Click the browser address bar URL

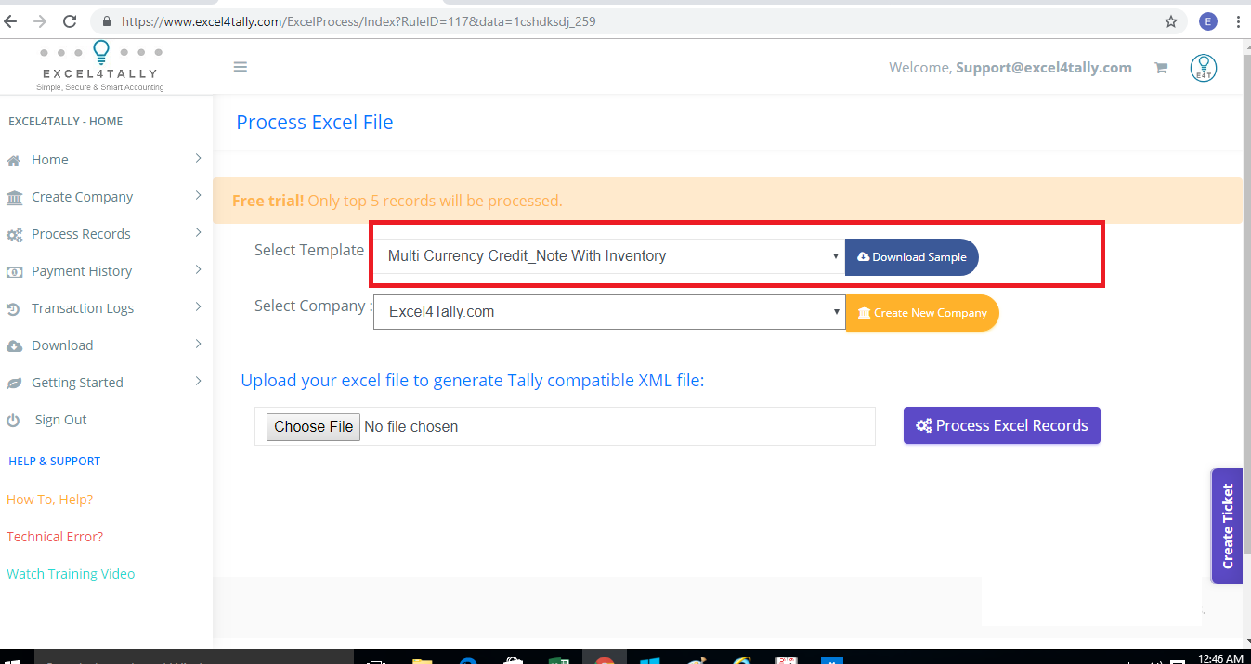358,20
